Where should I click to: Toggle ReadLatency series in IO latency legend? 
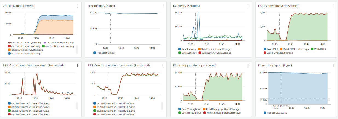pos(188,49)
